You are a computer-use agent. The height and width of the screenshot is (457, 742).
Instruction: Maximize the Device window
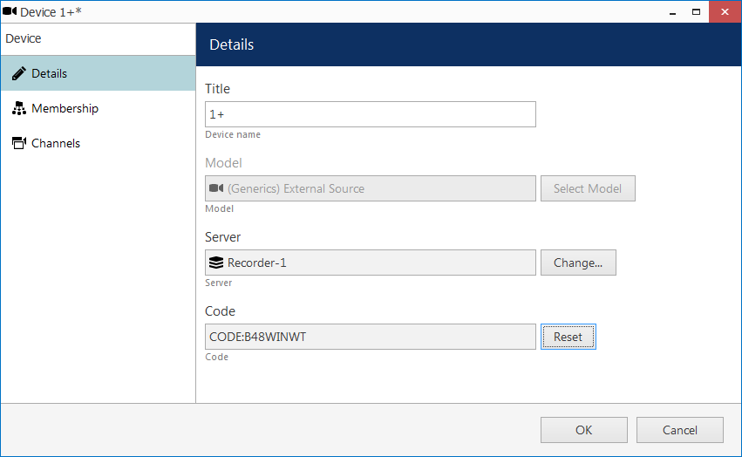click(x=696, y=12)
